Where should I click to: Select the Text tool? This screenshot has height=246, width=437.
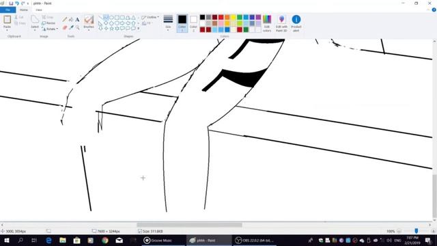[77, 19]
